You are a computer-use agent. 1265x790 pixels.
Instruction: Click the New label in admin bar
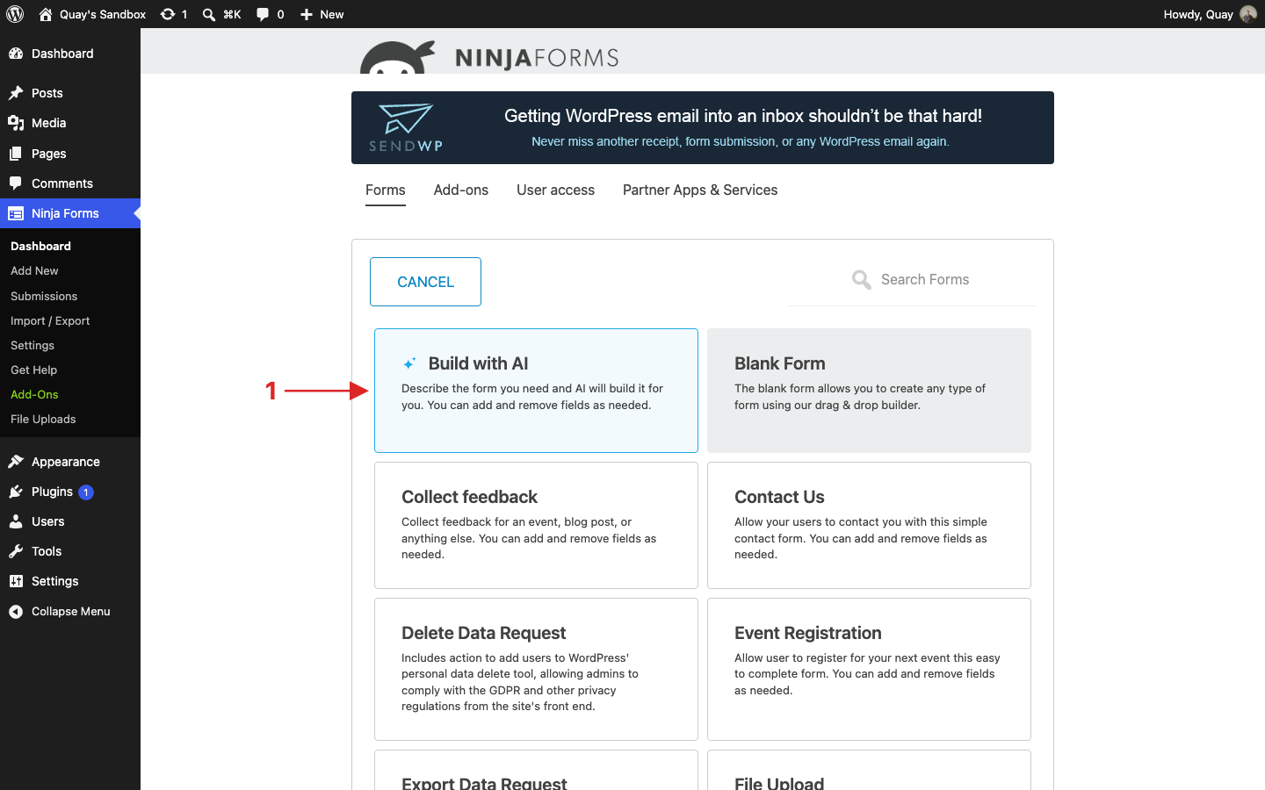(x=332, y=14)
